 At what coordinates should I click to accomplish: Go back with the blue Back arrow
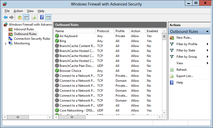click(6, 17)
